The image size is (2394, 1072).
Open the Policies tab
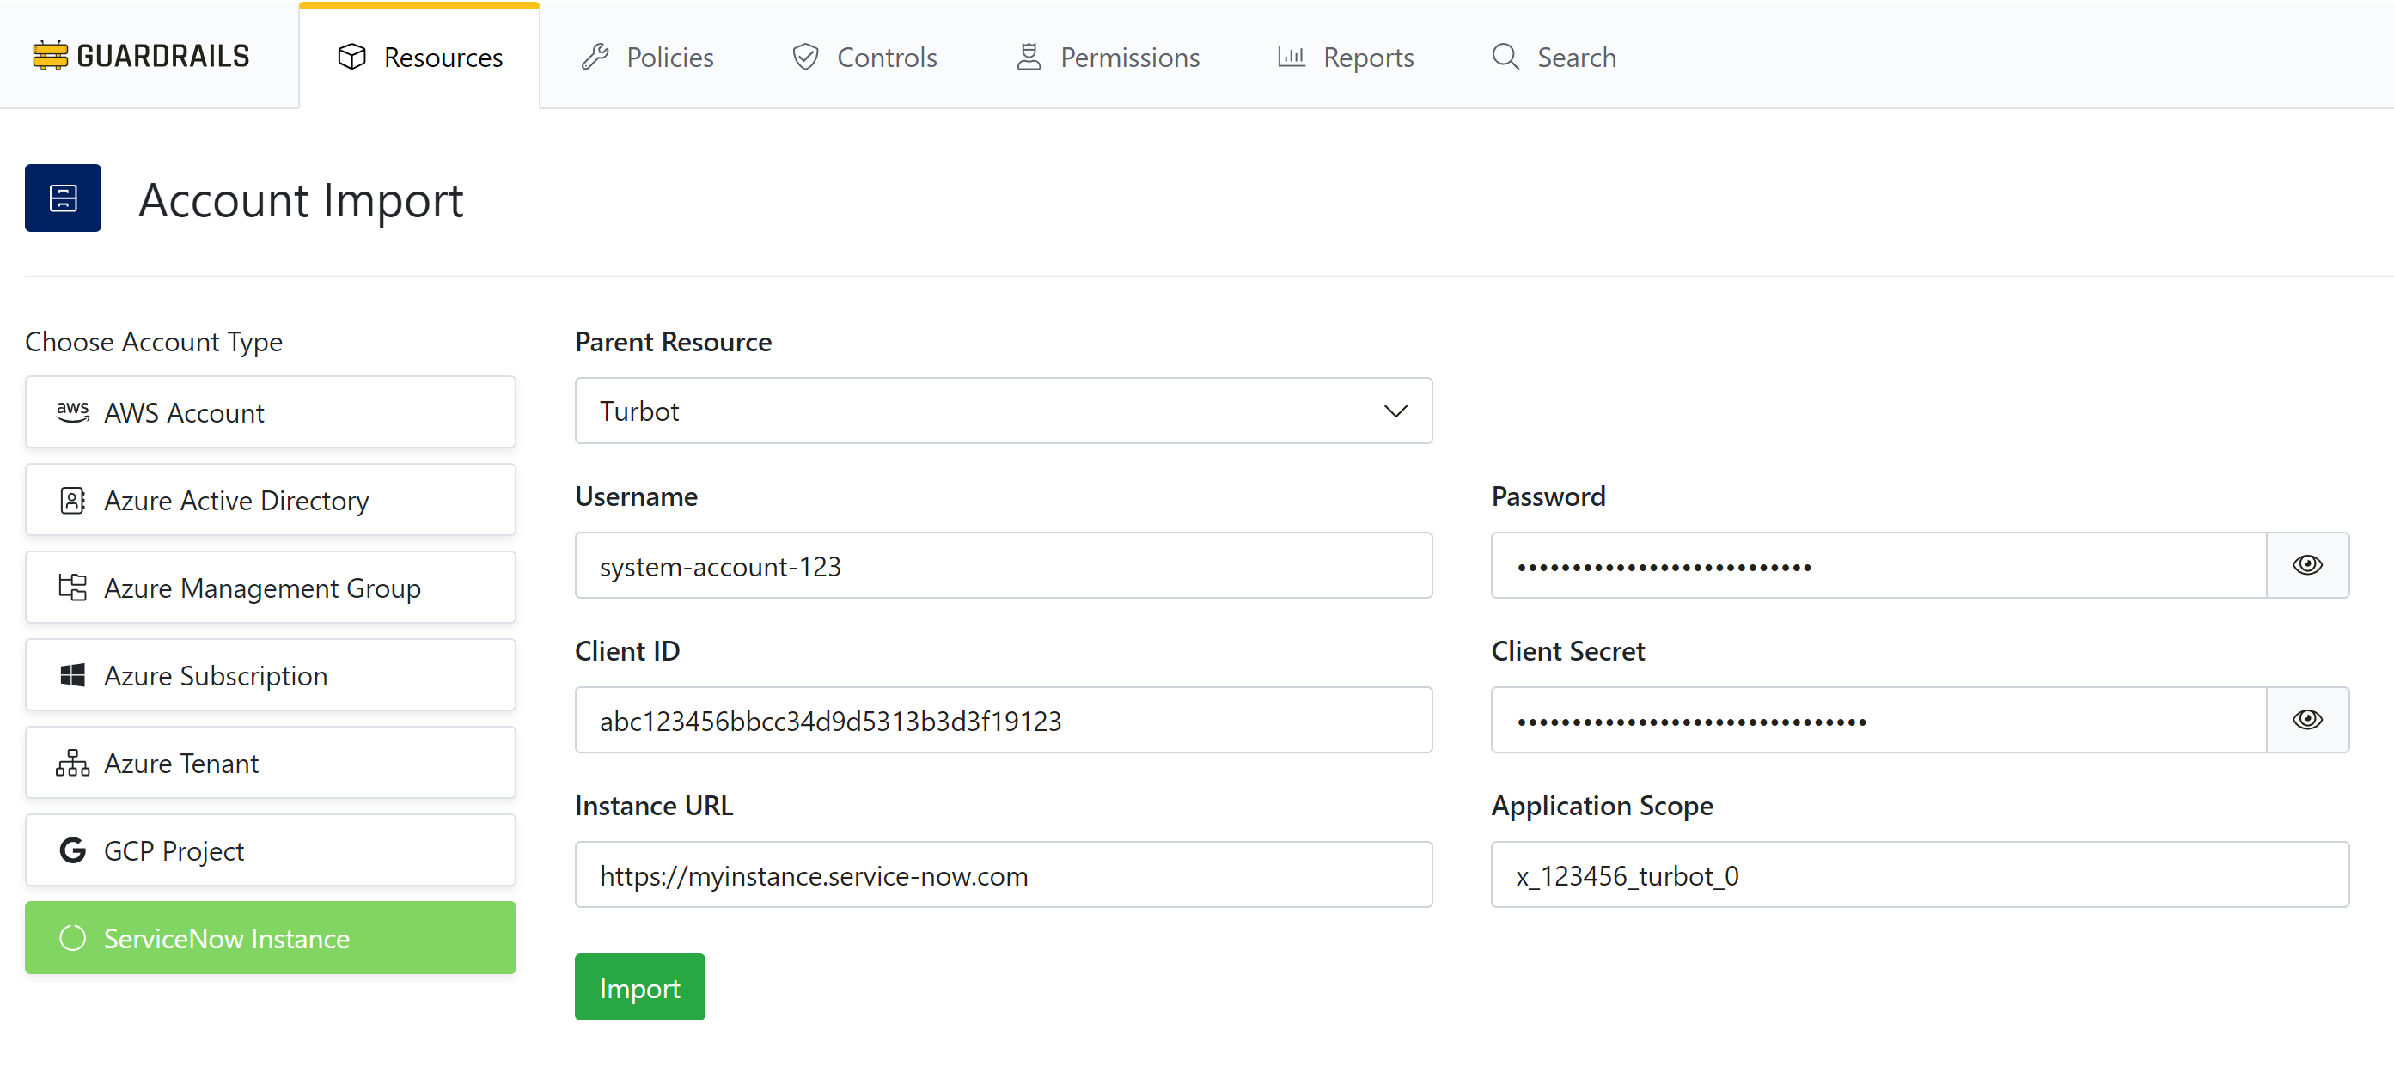click(648, 57)
